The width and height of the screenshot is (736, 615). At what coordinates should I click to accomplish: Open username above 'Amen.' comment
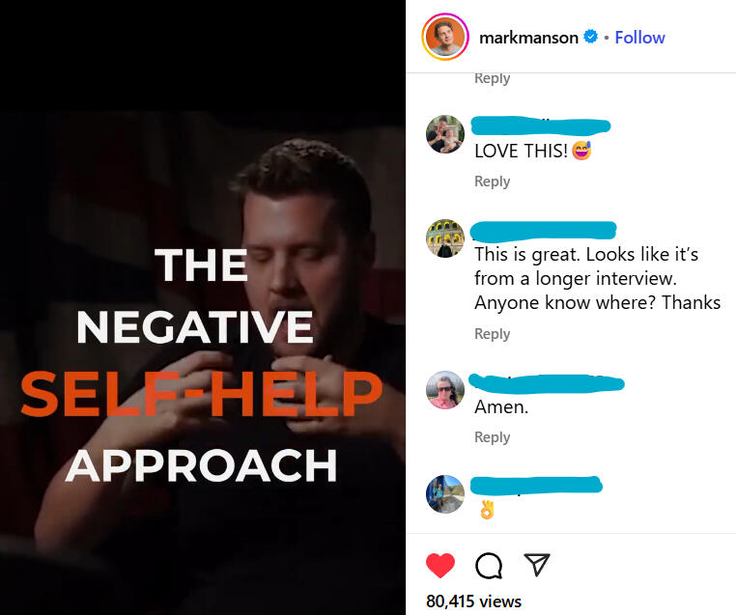coord(547,382)
